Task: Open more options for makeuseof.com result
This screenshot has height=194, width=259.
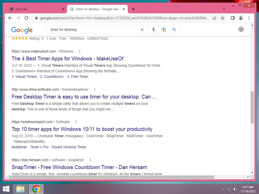Action: 80,51
